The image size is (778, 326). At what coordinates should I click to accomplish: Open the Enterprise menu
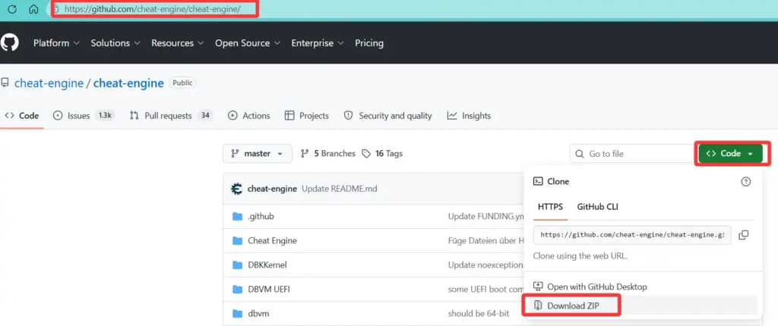[318, 43]
